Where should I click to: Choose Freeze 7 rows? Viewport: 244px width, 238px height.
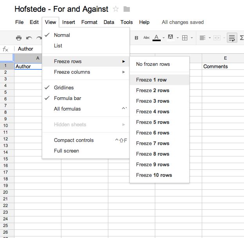(160, 144)
